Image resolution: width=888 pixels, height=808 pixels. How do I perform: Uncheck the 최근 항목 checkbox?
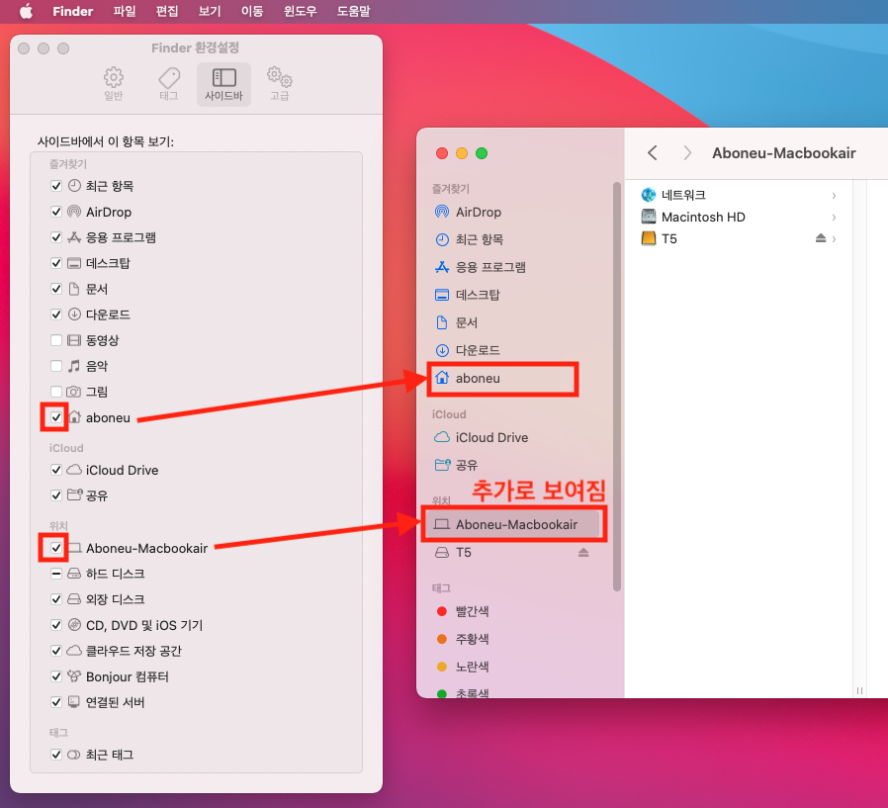[56, 186]
